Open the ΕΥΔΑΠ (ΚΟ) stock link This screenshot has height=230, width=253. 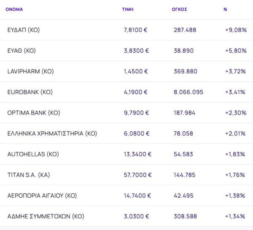24,30
